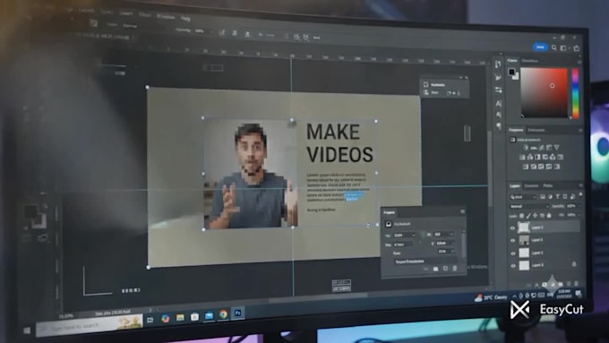Add a Photo Filter adjustment layer
This screenshot has width=609, height=343.
click(545, 158)
